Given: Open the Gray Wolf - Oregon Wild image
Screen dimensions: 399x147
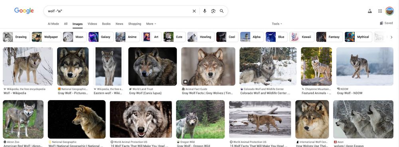Looking at the screenshot, I should coord(200,119).
